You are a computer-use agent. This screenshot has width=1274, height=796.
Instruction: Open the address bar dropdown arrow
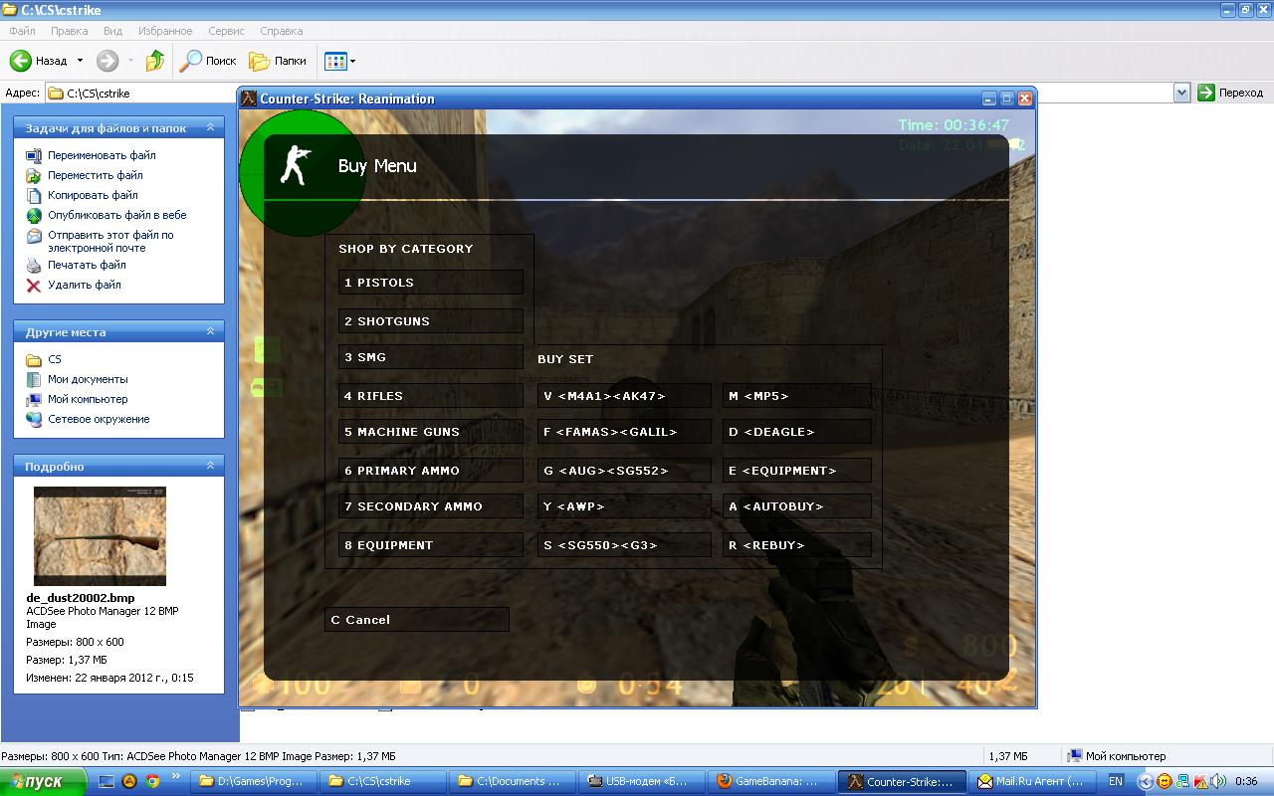(1181, 93)
